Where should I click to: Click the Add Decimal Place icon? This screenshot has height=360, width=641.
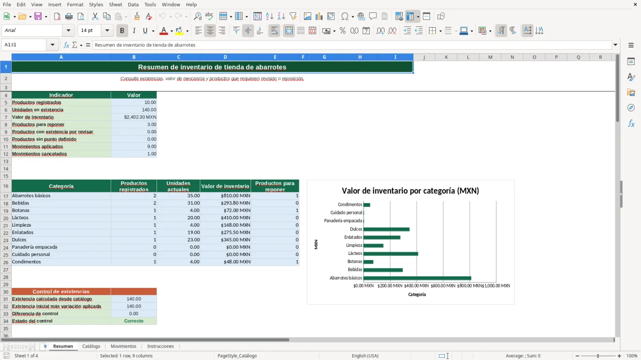tap(380, 31)
